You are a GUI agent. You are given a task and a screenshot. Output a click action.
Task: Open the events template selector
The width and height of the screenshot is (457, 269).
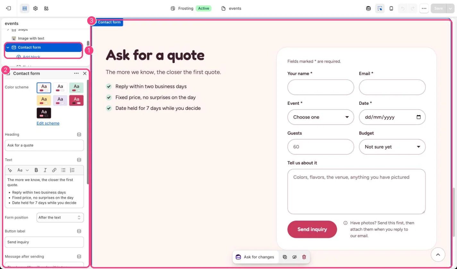(231, 8)
